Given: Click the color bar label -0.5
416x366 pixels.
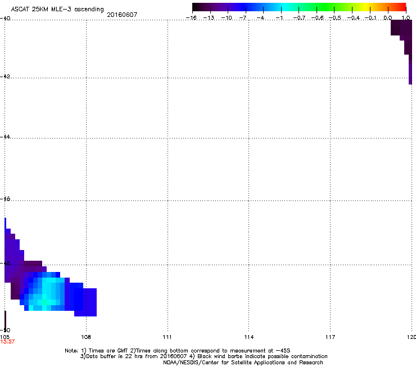Looking at the screenshot, I should (x=335, y=18).
